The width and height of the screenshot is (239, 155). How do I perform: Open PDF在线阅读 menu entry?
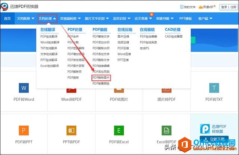pyautogui.click(x=148, y=42)
